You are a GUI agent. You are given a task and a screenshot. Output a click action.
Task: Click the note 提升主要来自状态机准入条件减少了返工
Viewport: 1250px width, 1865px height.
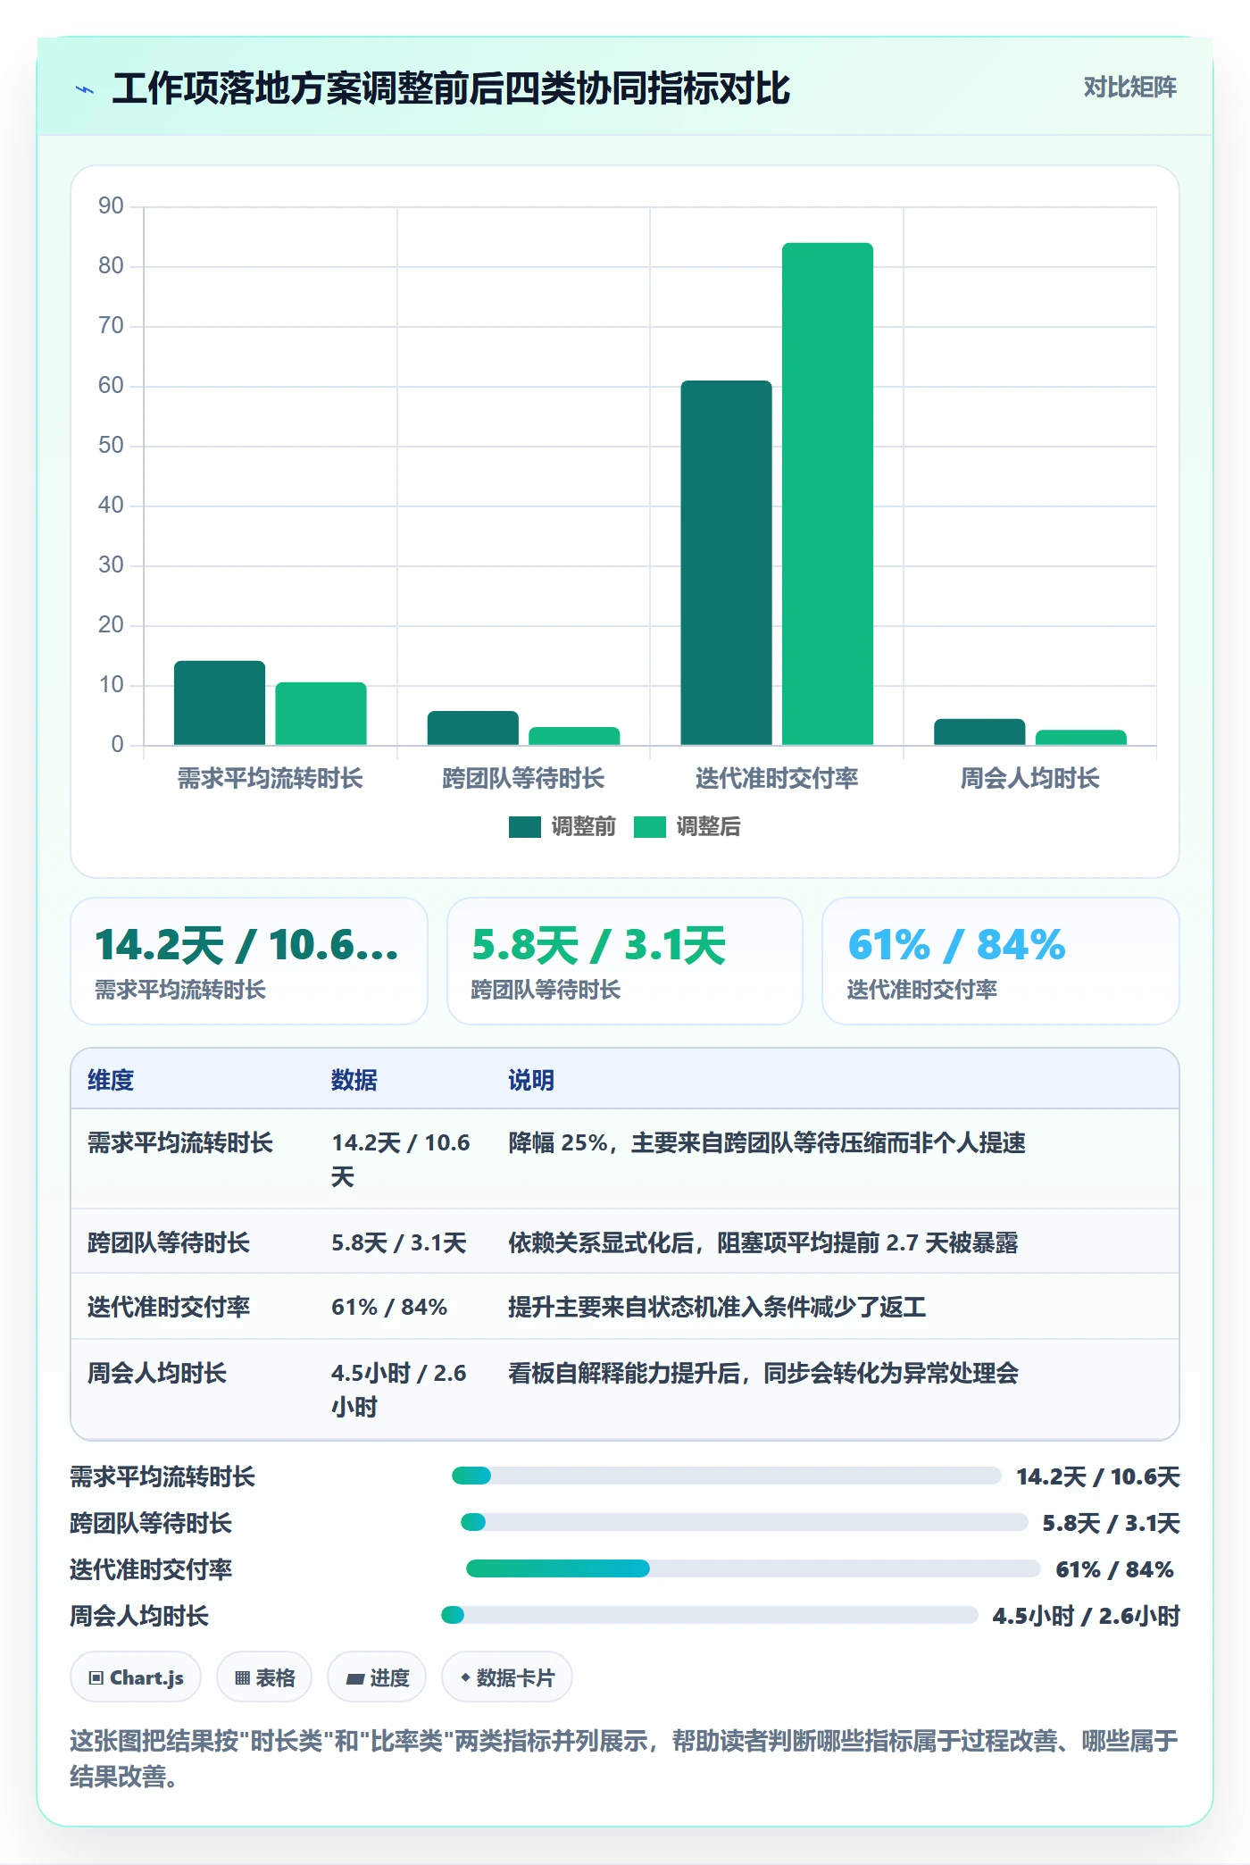[x=717, y=1307]
